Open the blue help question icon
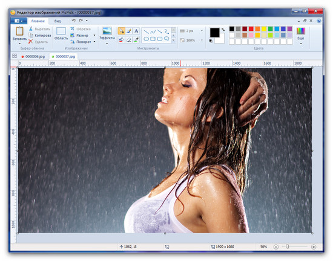 318,21
